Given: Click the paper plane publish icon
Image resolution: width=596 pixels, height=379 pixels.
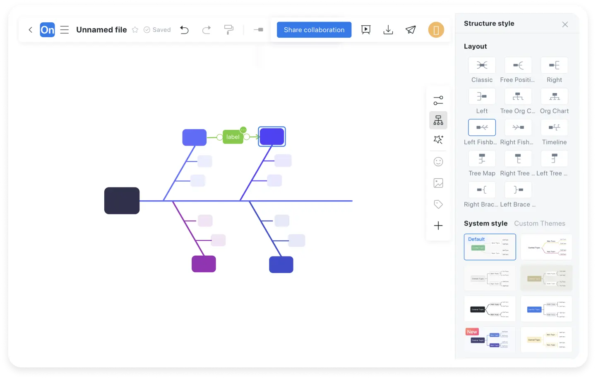Looking at the screenshot, I should [410, 30].
